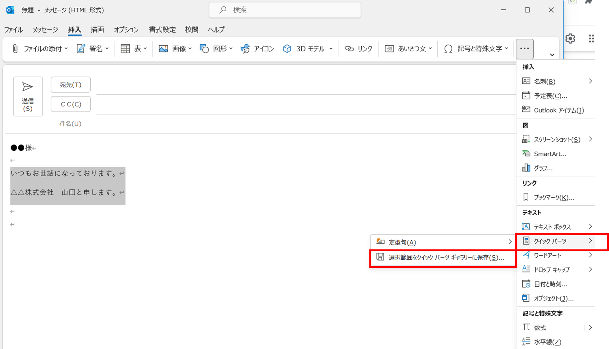Insert a chart via グラフ item
Screen dimensions: 609x349
pos(543,168)
